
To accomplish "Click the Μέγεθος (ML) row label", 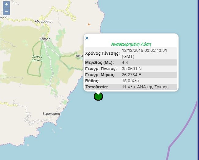I will pyautogui.click(x=99, y=62).
